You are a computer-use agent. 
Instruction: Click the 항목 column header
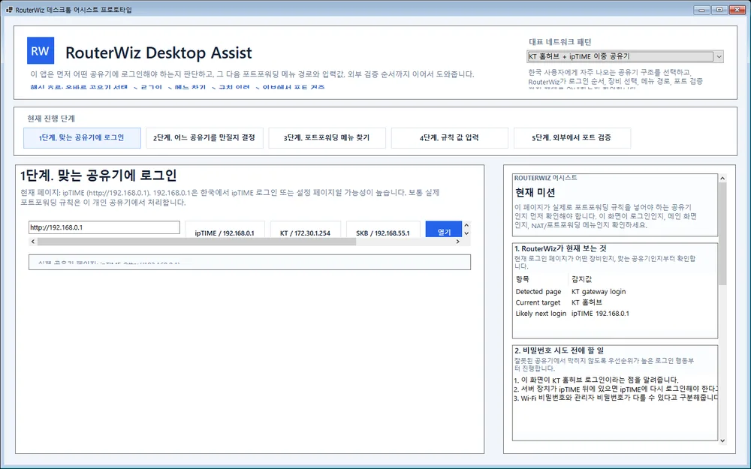coord(523,279)
